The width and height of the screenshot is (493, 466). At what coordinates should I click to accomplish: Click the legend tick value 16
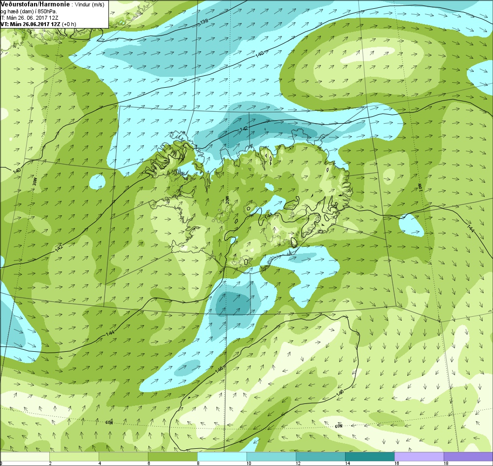point(397,463)
